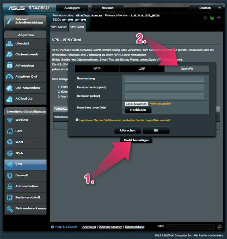
Task: Click the Gästenetzwerk label in sidebar
Action: click(27, 54)
